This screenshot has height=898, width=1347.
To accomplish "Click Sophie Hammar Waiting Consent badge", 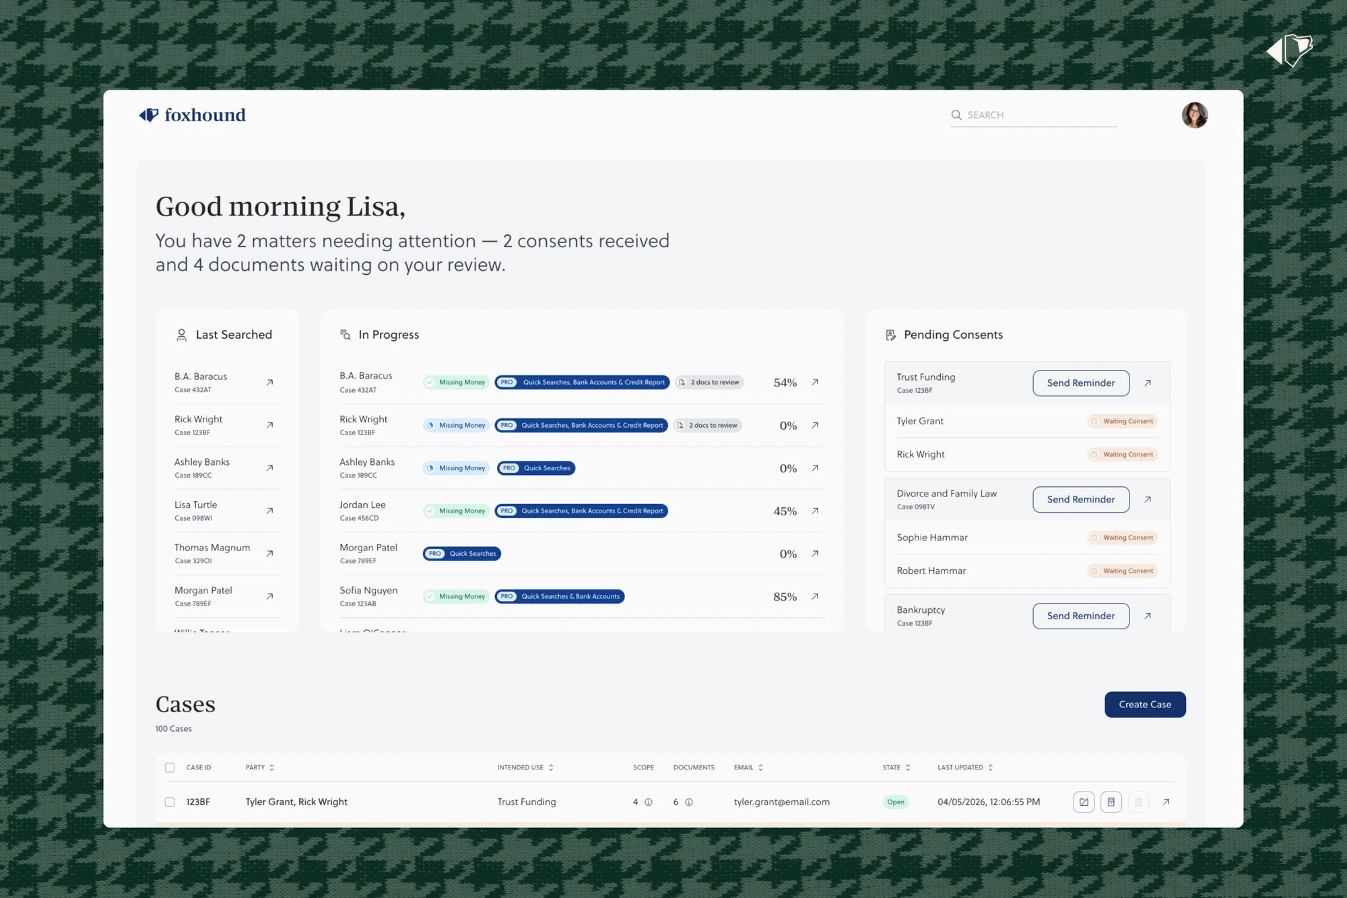I will point(1122,538).
